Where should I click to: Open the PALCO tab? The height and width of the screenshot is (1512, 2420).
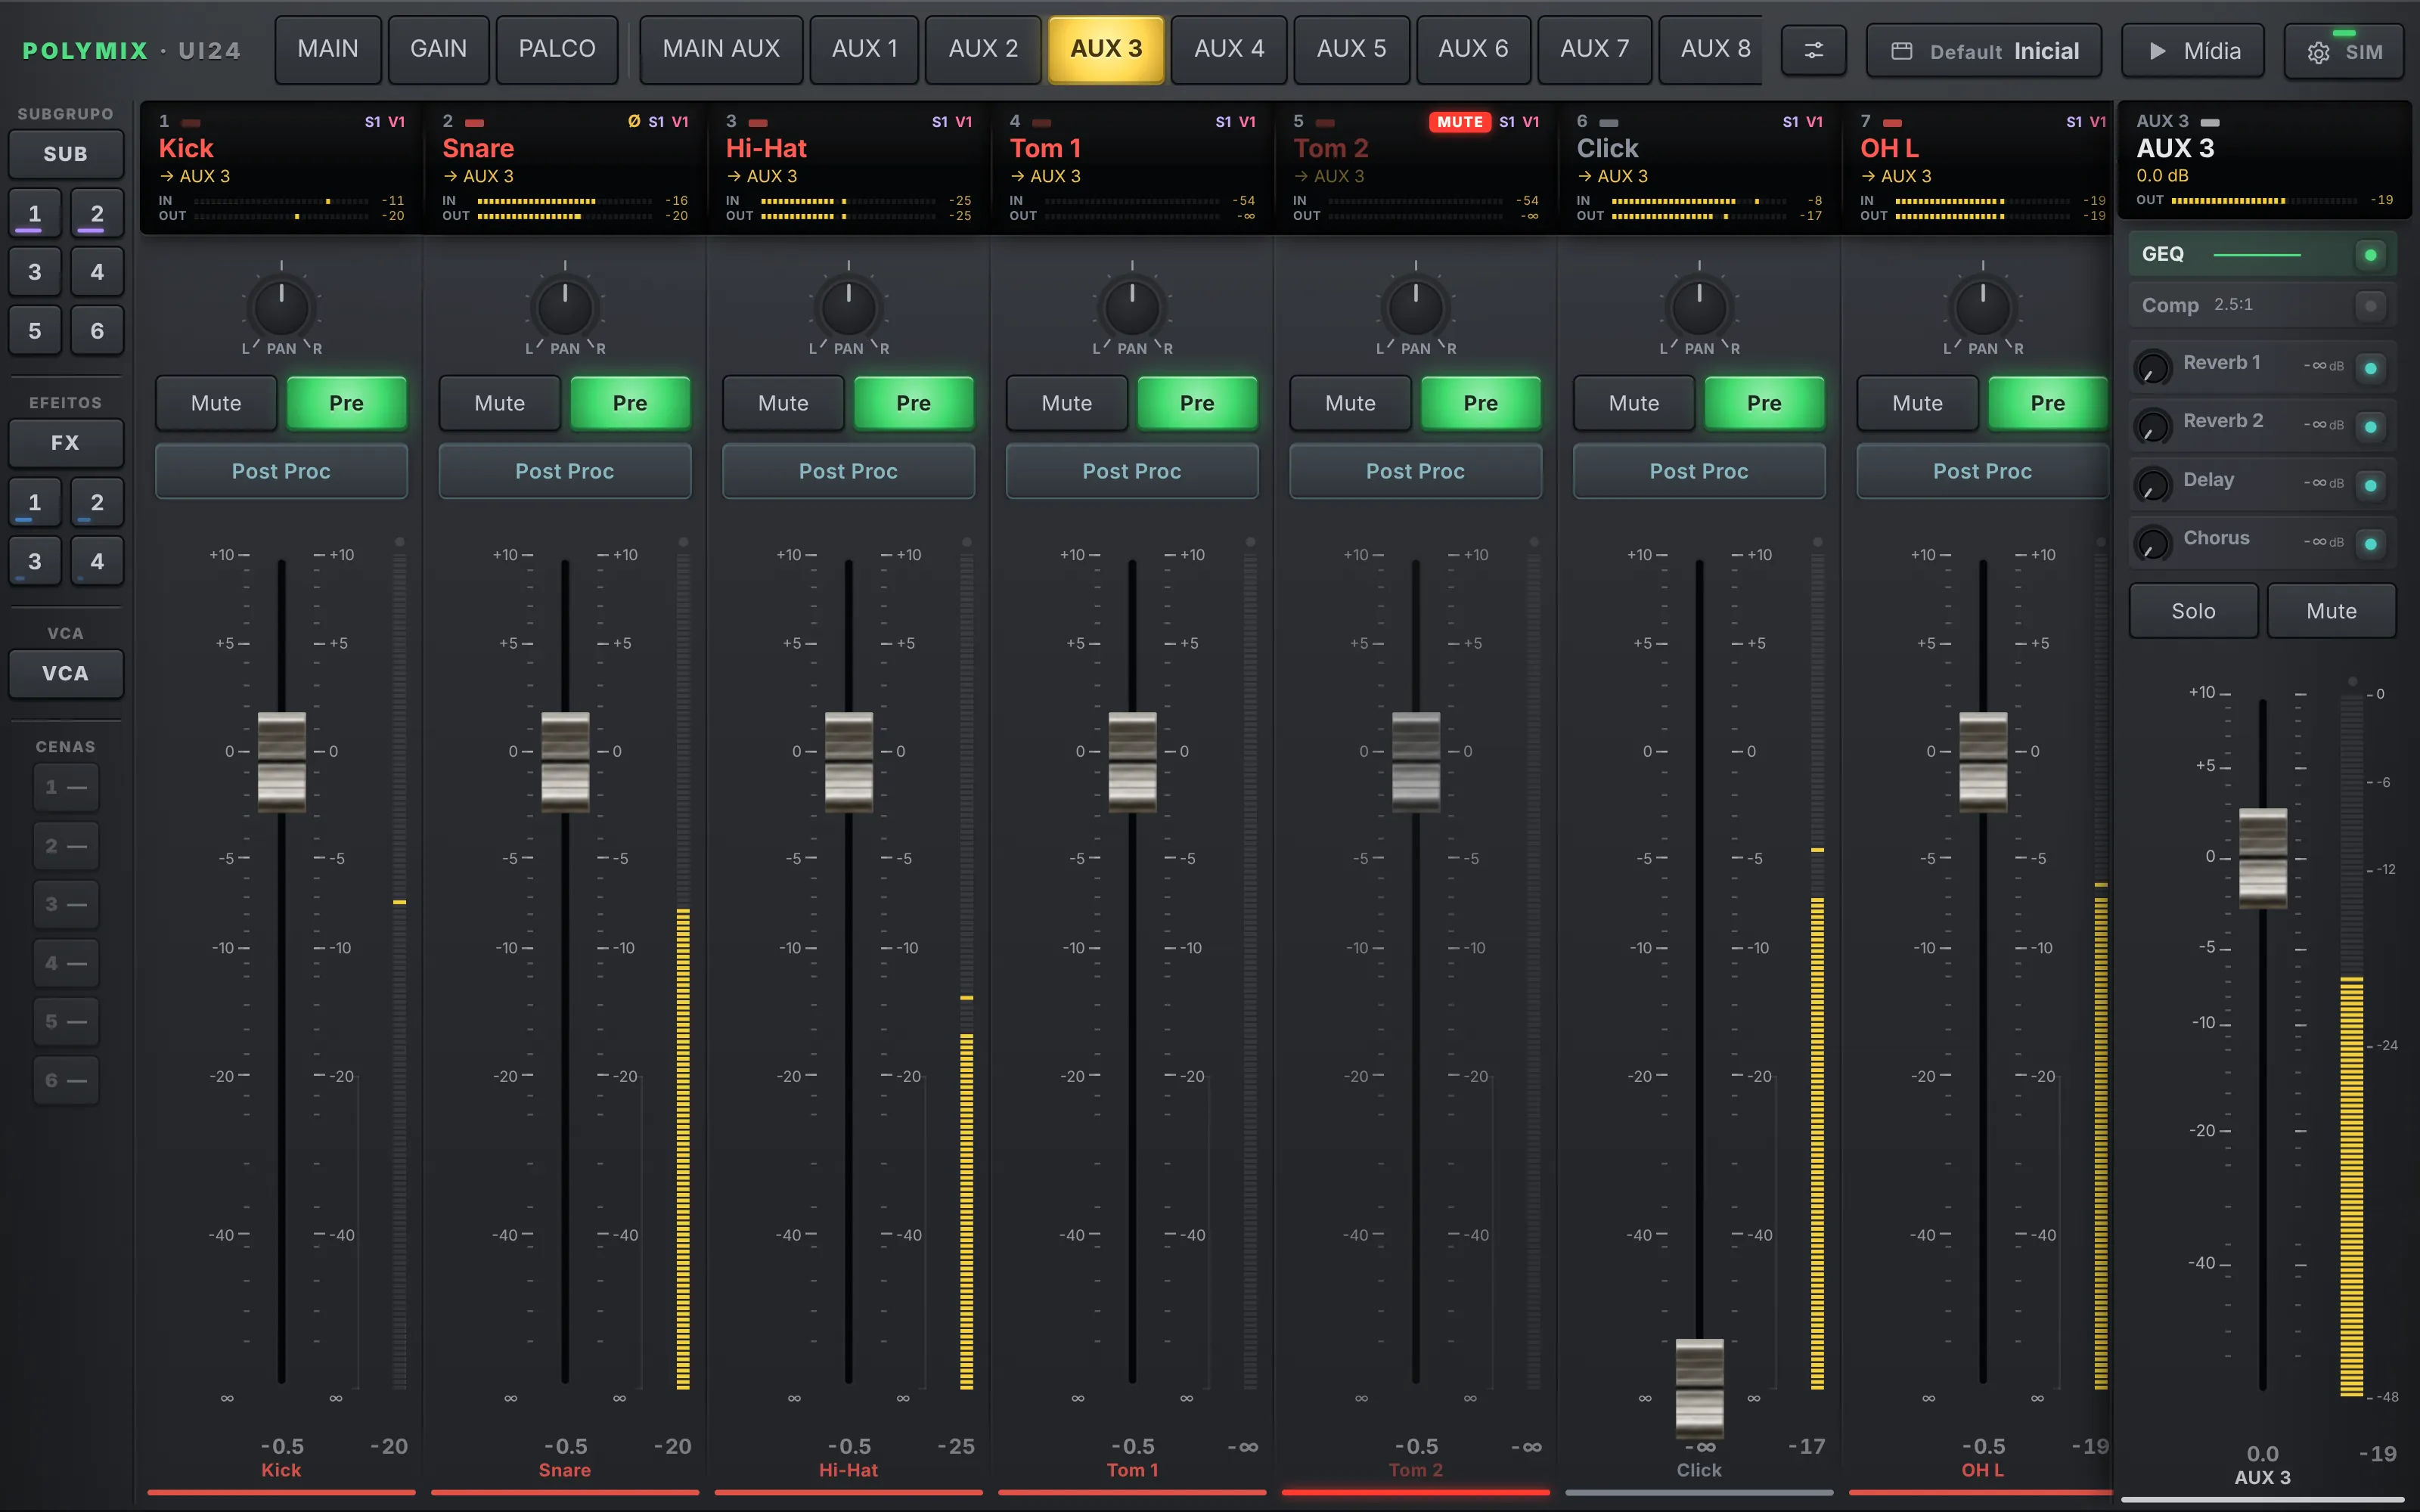(557, 49)
